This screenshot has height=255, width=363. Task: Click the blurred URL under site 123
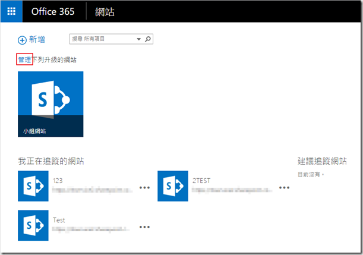[91, 191]
